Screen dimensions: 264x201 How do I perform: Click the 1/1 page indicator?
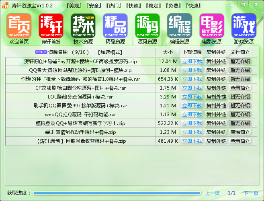(x=231, y=193)
